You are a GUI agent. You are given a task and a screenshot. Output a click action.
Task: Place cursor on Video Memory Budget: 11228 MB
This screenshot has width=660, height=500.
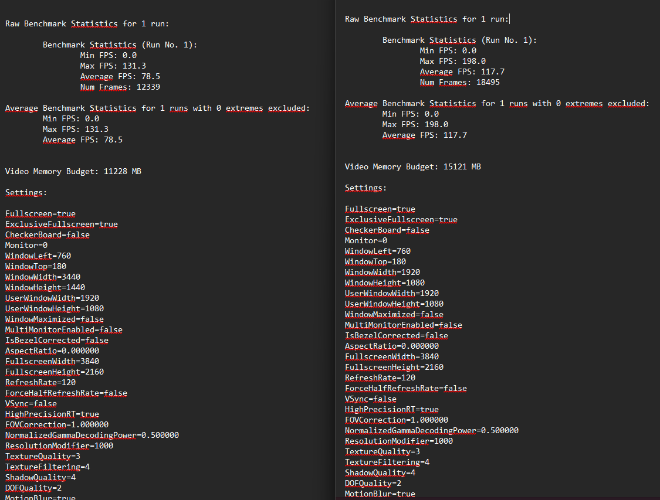click(x=73, y=172)
